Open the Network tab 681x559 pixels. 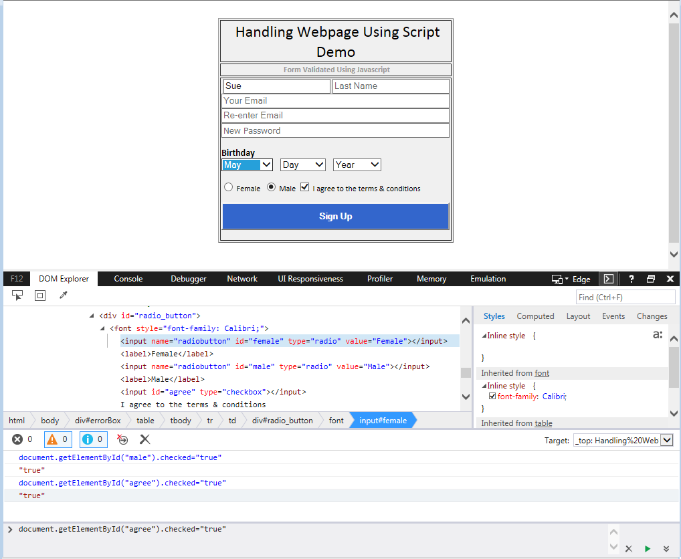242,279
